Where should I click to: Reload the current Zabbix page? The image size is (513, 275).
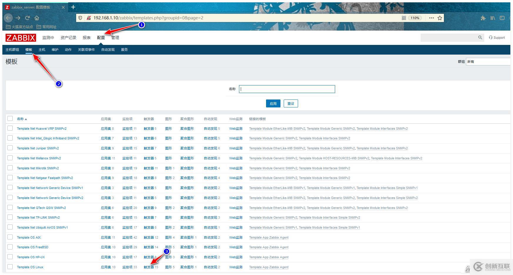tap(27, 18)
